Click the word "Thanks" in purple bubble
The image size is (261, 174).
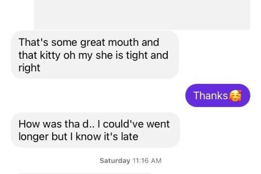click(210, 96)
